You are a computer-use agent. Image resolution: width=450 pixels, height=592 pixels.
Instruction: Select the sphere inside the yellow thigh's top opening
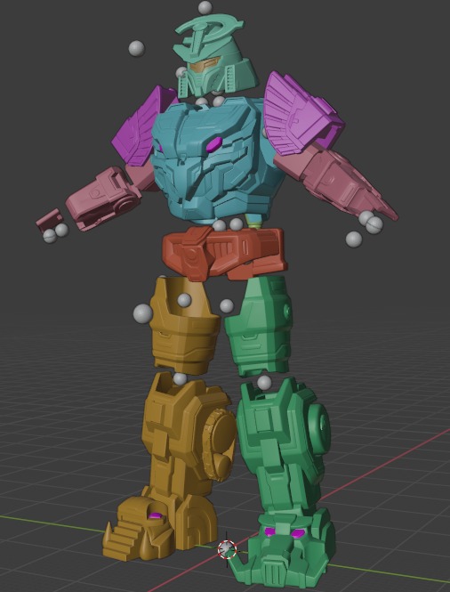click(x=184, y=301)
